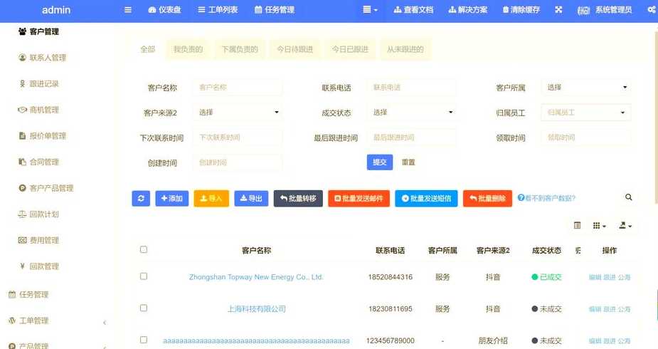Image resolution: width=658 pixels, height=349 pixels.
Task: Click the red 批量删除 button
Action: pyautogui.click(x=487, y=198)
